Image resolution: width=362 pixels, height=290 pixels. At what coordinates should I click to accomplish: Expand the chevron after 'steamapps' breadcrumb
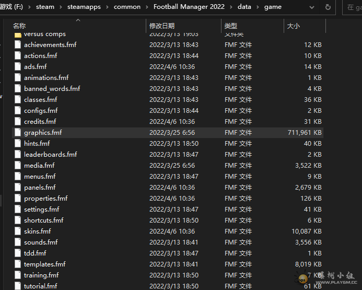pyautogui.click(x=107, y=7)
